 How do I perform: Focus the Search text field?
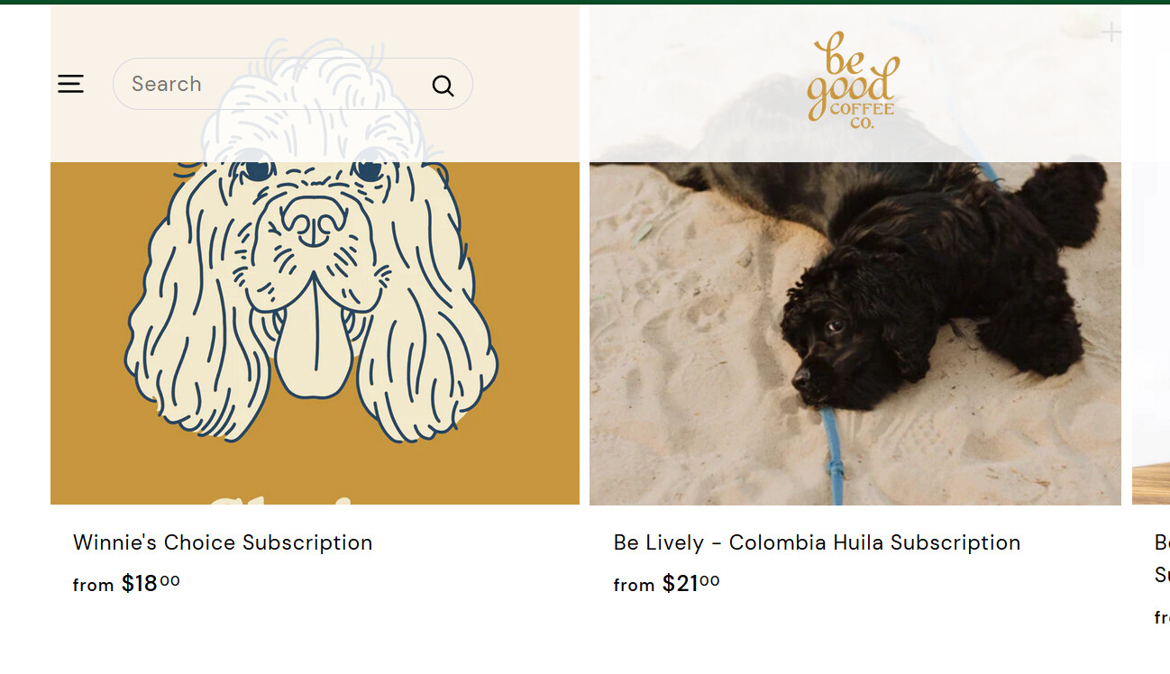[x=292, y=84]
